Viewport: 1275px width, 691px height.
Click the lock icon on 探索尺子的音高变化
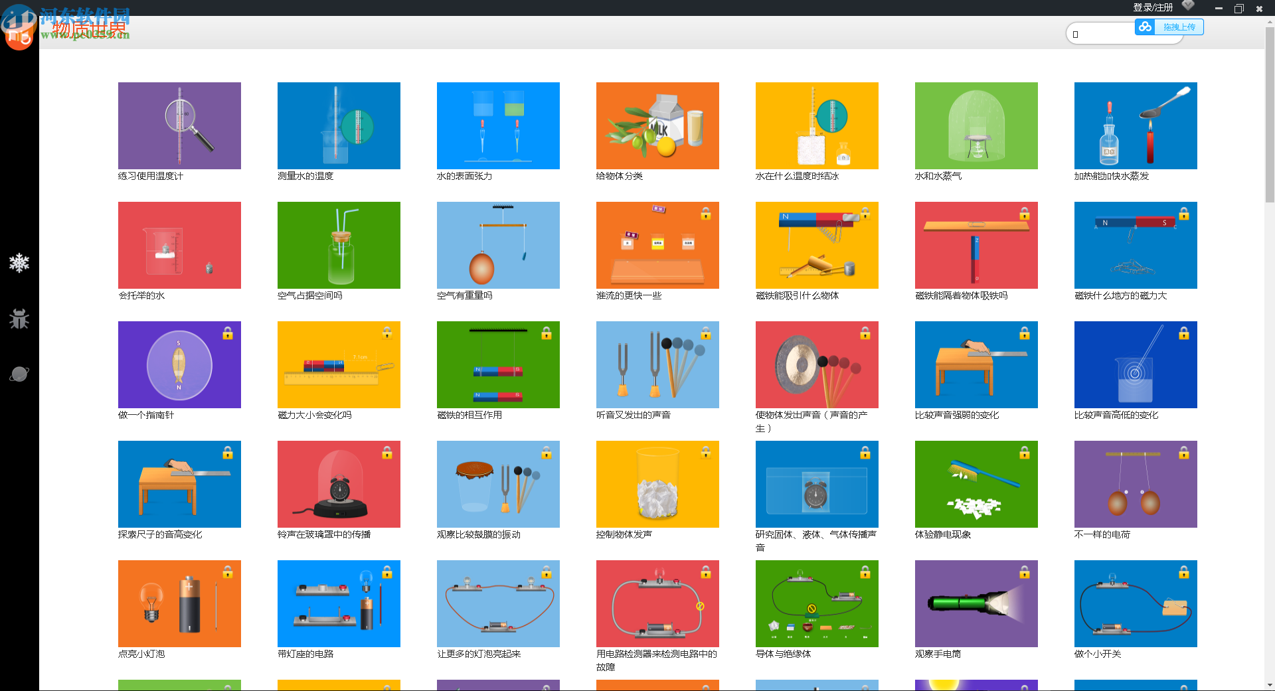[x=228, y=453]
